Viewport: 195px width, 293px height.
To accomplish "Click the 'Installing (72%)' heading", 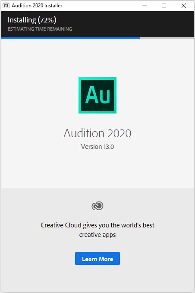I will point(32,20).
